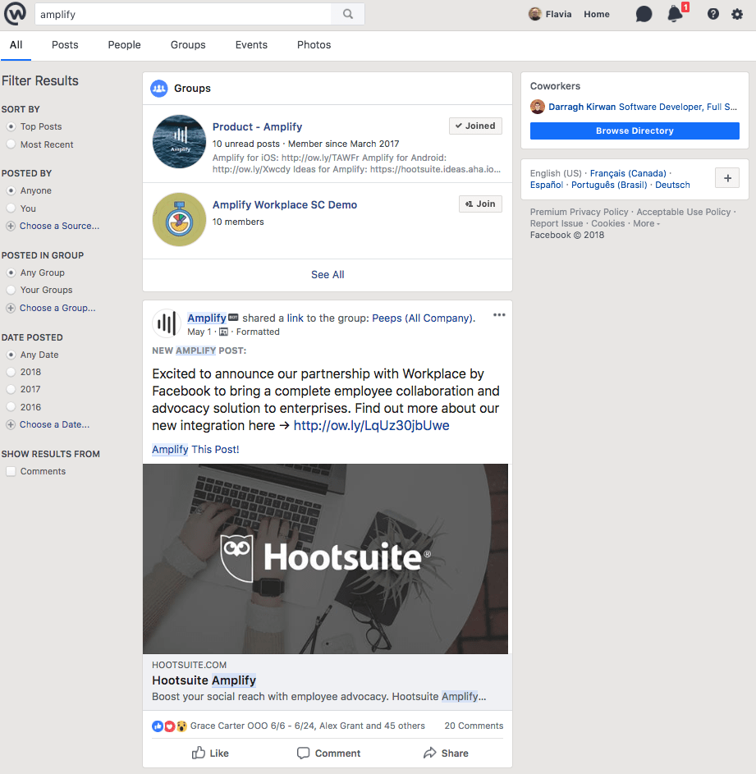The width and height of the screenshot is (756, 774).
Task: Open the ow.ly/LqUz30jbUwe link
Action: tap(371, 425)
